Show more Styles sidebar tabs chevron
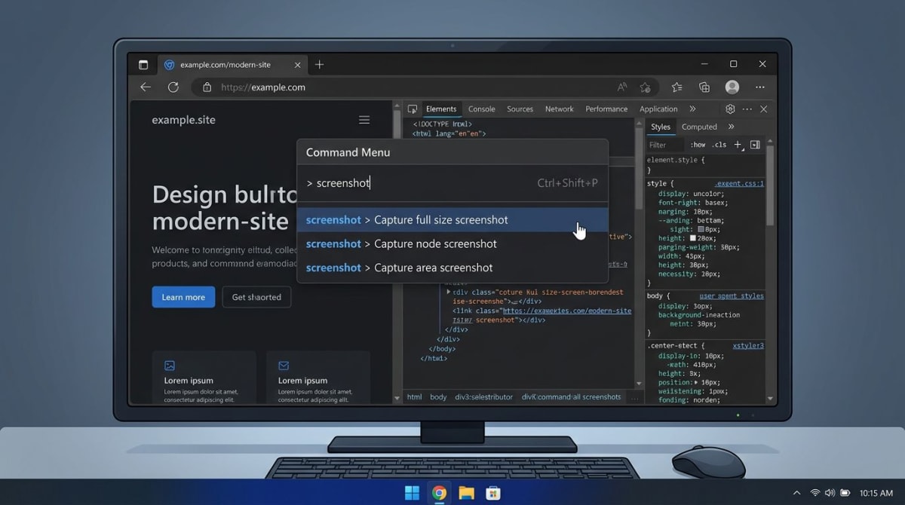Image resolution: width=905 pixels, height=505 pixels. coord(731,127)
